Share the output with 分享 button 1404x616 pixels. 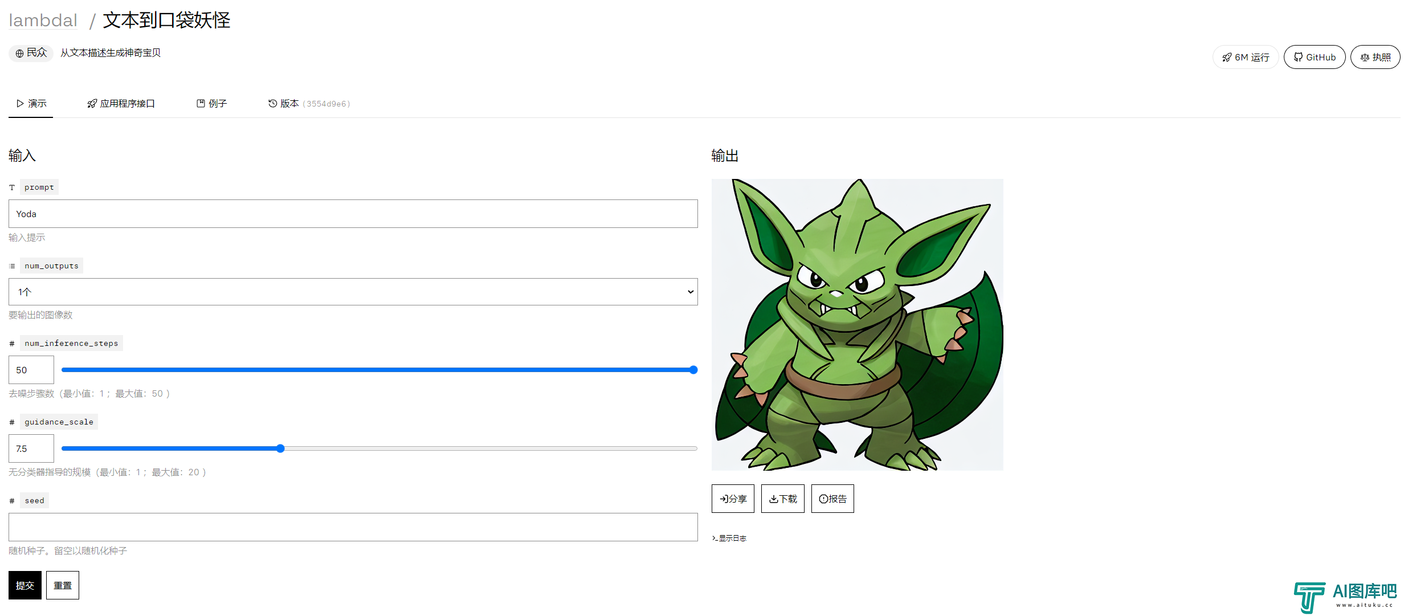(x=733, y=499)
